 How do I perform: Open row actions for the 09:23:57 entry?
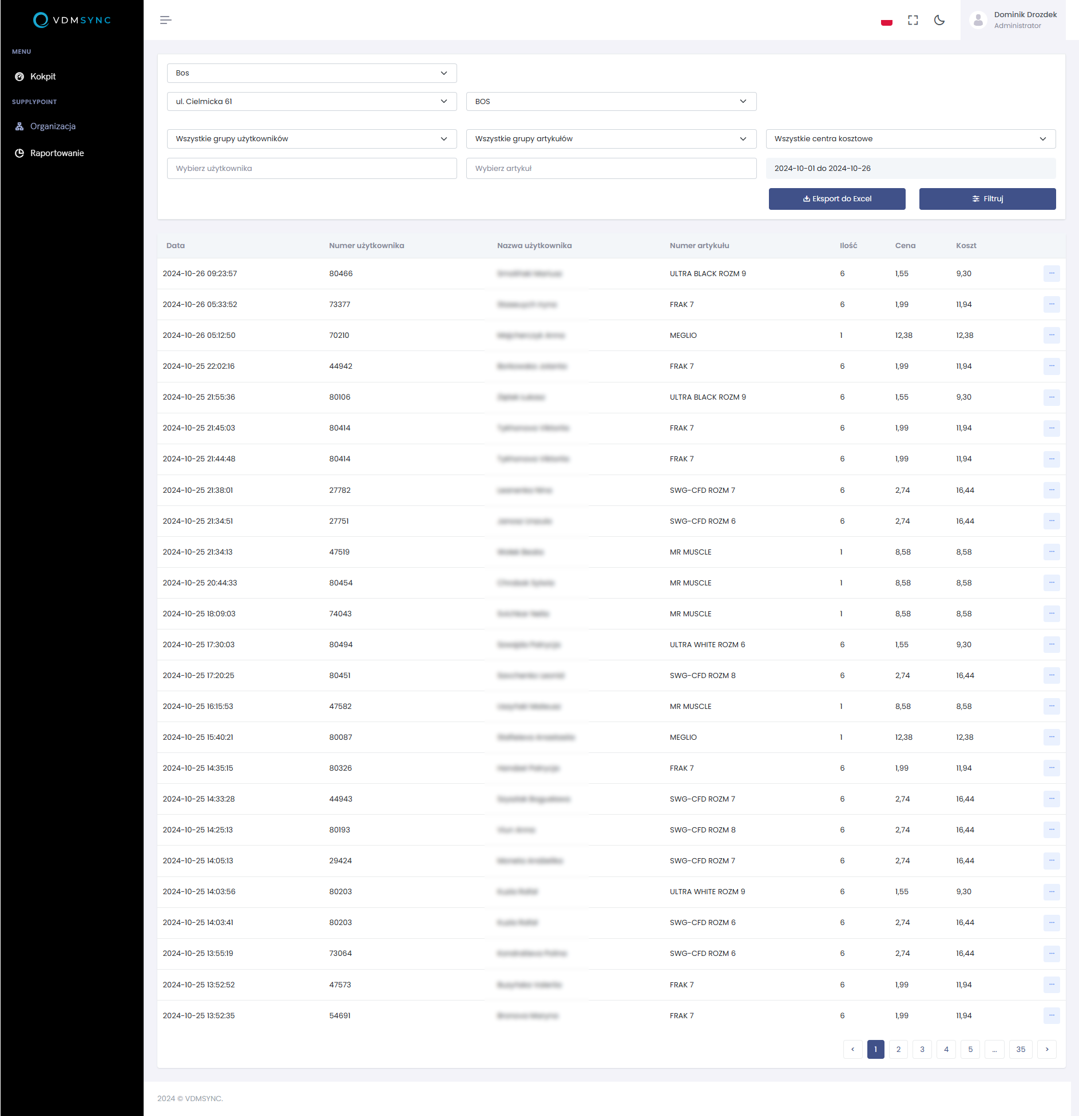point(1051,273)
